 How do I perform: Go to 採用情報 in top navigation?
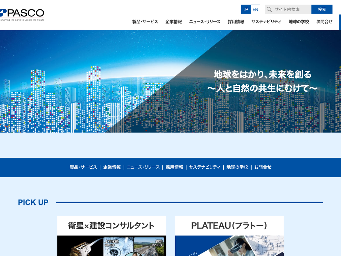236,22
